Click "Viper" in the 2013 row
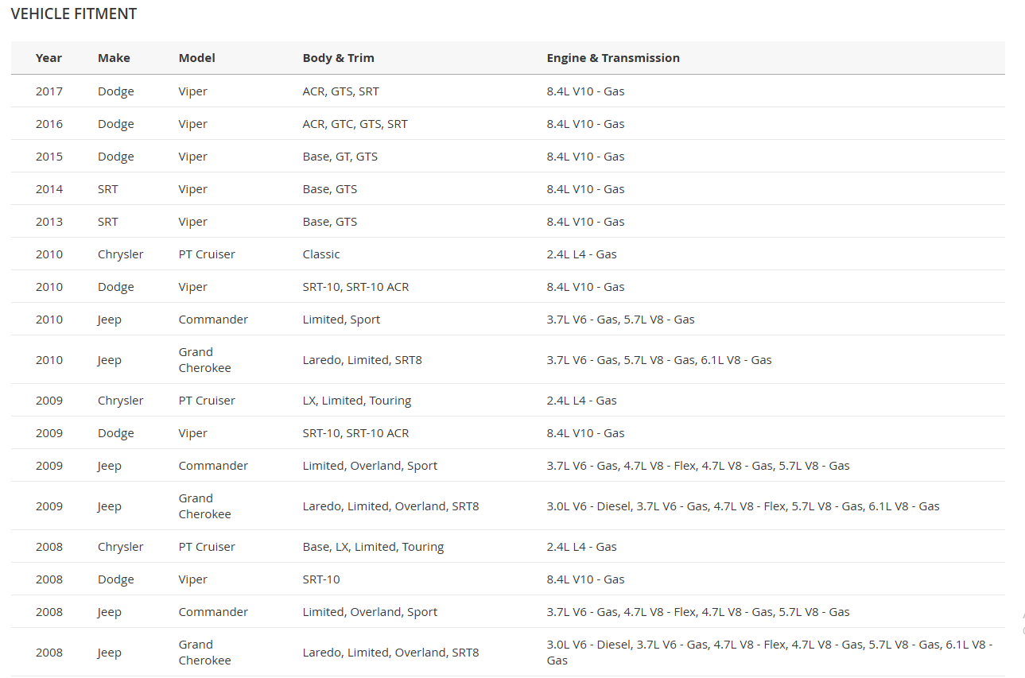1025x678 pixels. [193, 222]
